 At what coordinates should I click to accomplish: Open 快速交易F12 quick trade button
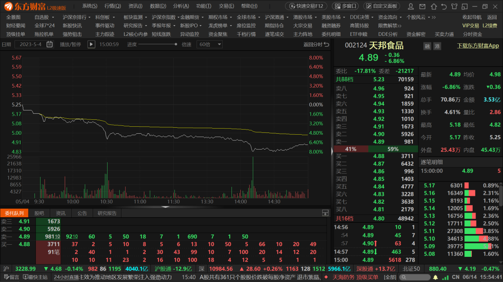coord(306,6)
